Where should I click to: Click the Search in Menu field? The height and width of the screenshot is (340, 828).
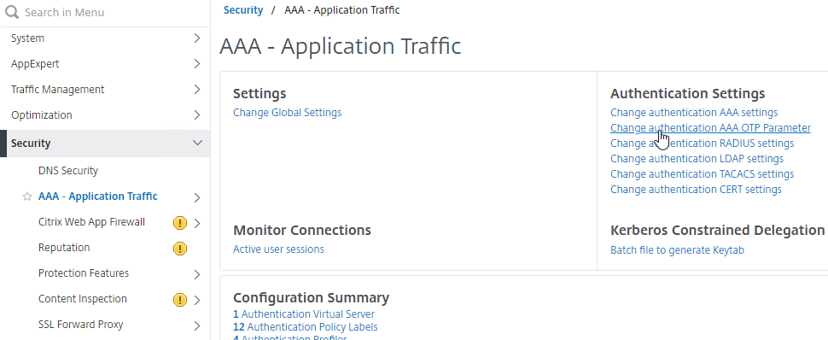point(105,12)
